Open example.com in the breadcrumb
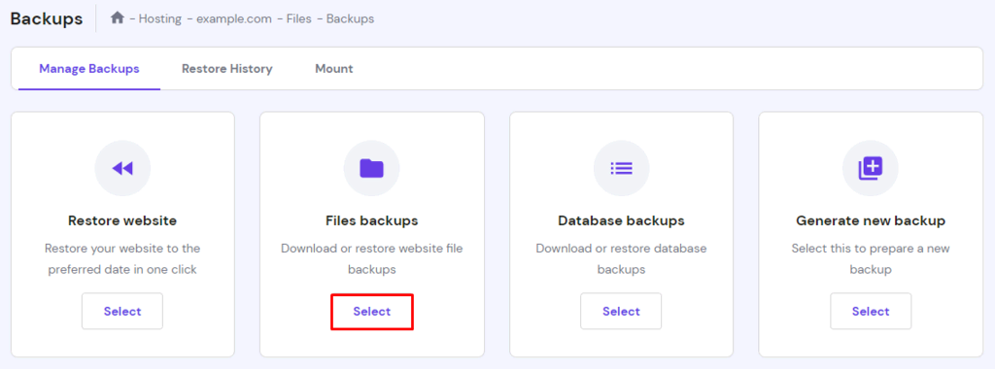The image size is (995, 369). click(234, 19)
